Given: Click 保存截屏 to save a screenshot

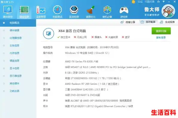Looking at the screenshot, I should click(148, 22).
